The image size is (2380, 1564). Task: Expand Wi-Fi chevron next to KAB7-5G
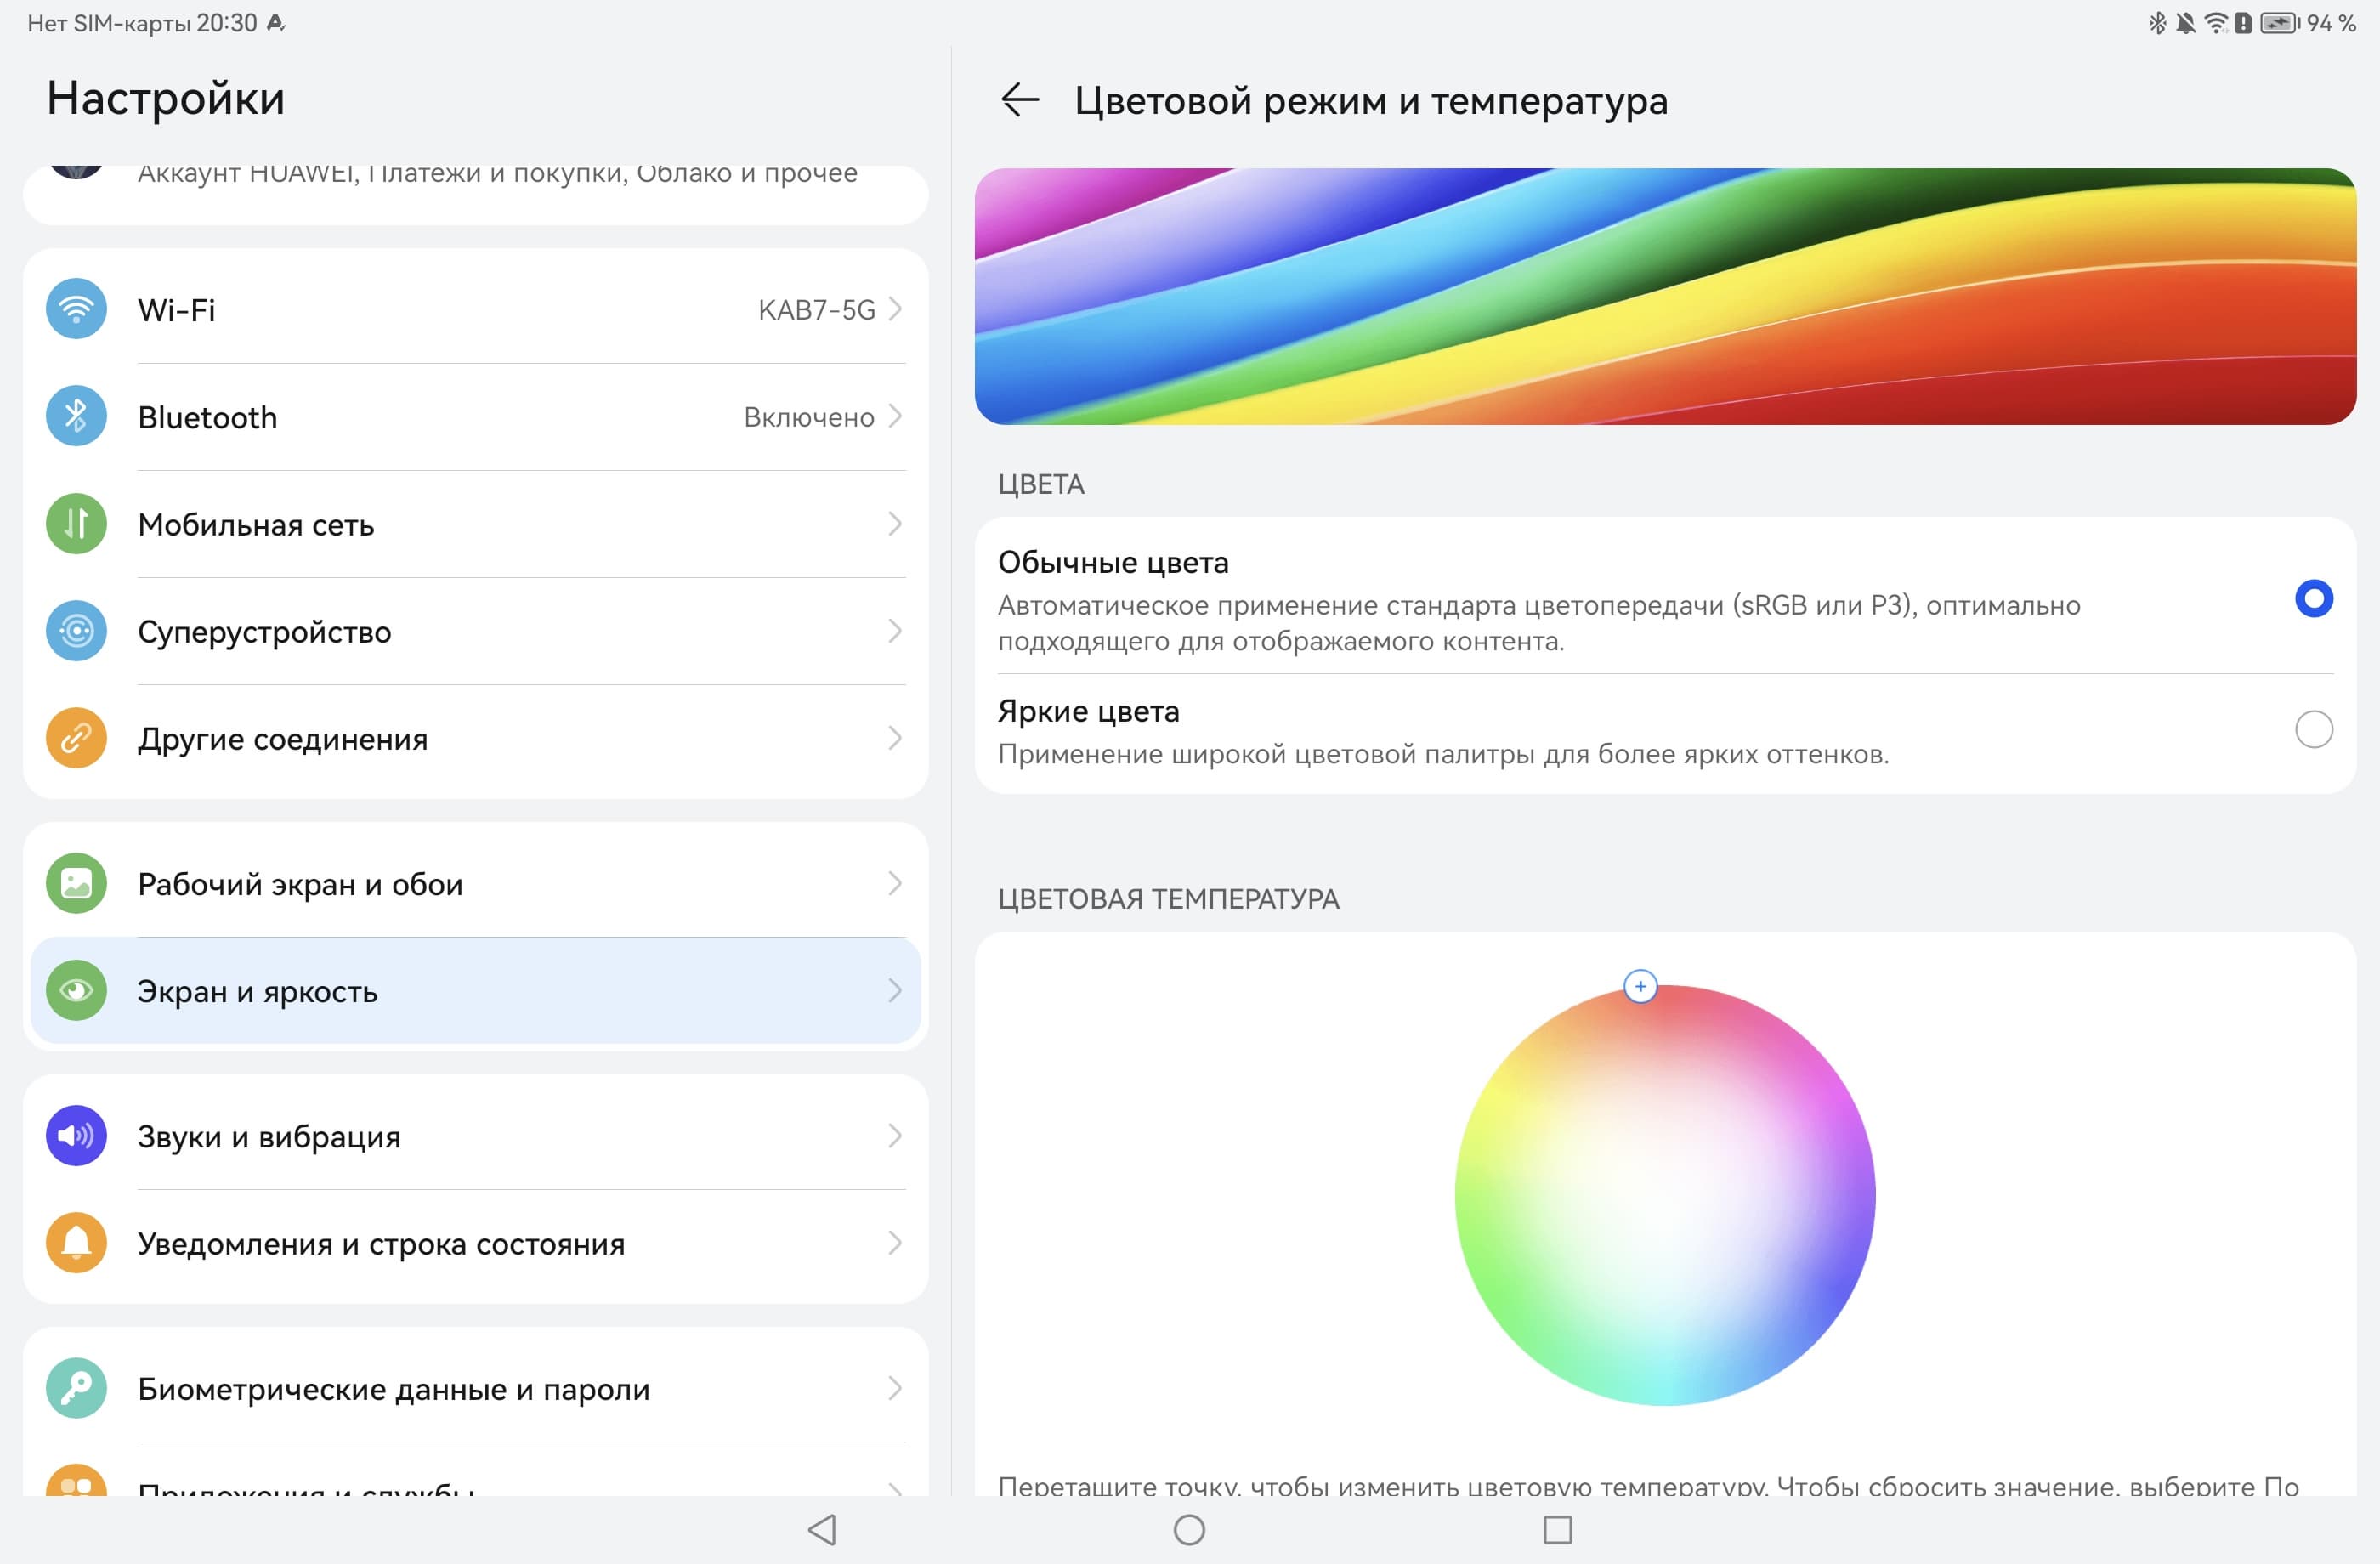click(895, 309)
